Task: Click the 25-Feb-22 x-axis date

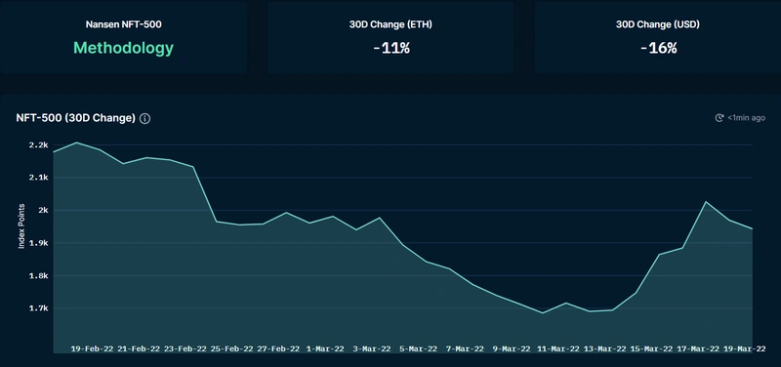Action: pos(232,349)
